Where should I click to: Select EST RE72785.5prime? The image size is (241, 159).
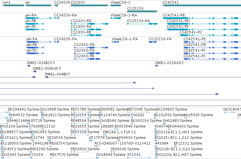pos(85,109)
